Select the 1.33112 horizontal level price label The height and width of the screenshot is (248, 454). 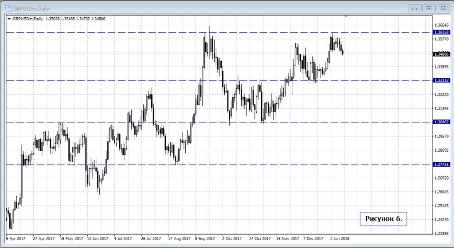pyautogui.click(x=442, y=80)
